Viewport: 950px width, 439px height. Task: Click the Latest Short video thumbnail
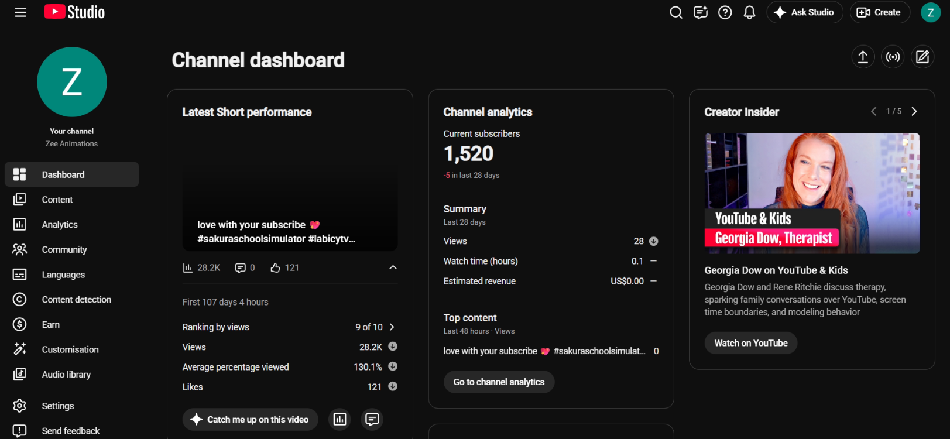[x=290, y=191]
